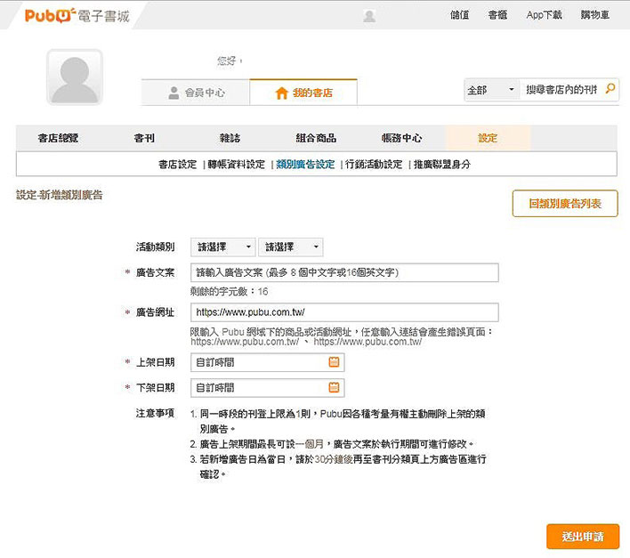Click the large profile avatar picture

coord(75,77)
